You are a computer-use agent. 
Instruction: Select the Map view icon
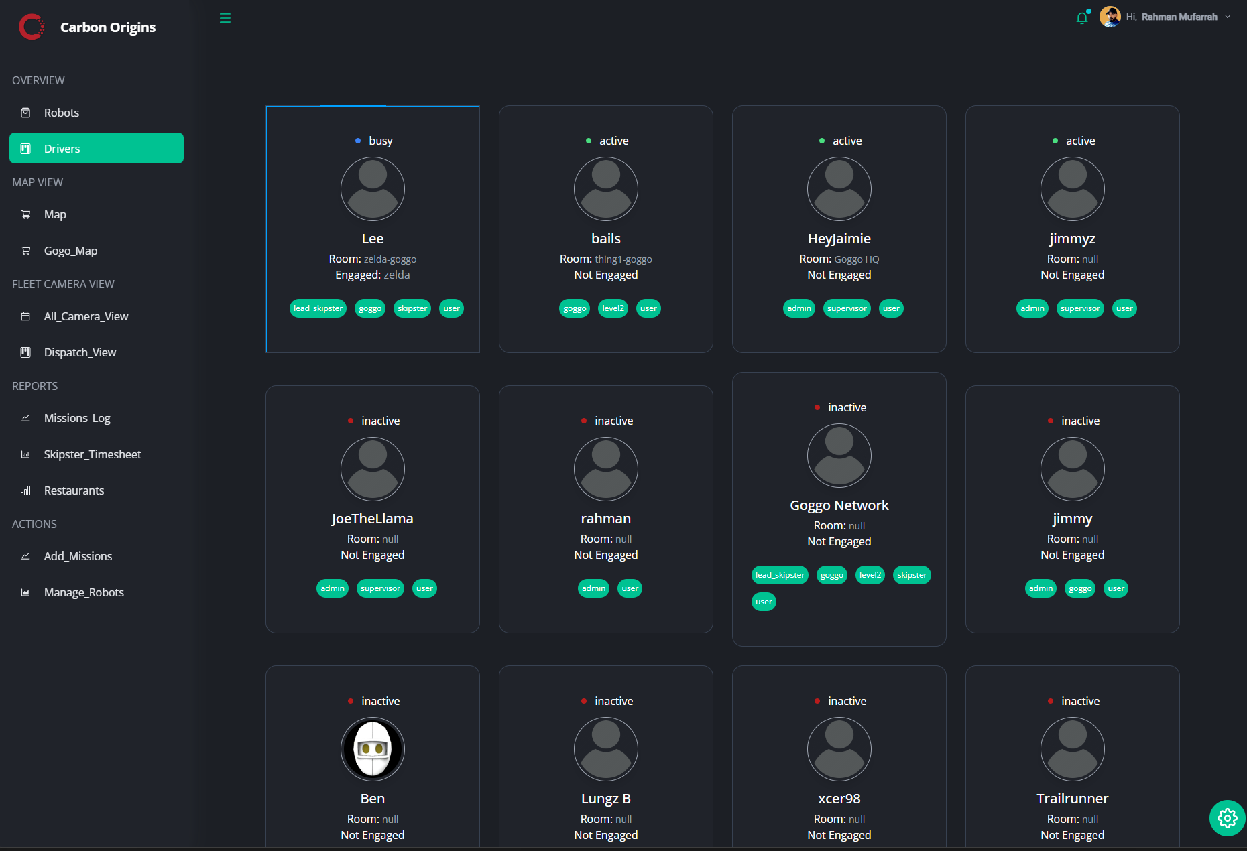[25, 214]
